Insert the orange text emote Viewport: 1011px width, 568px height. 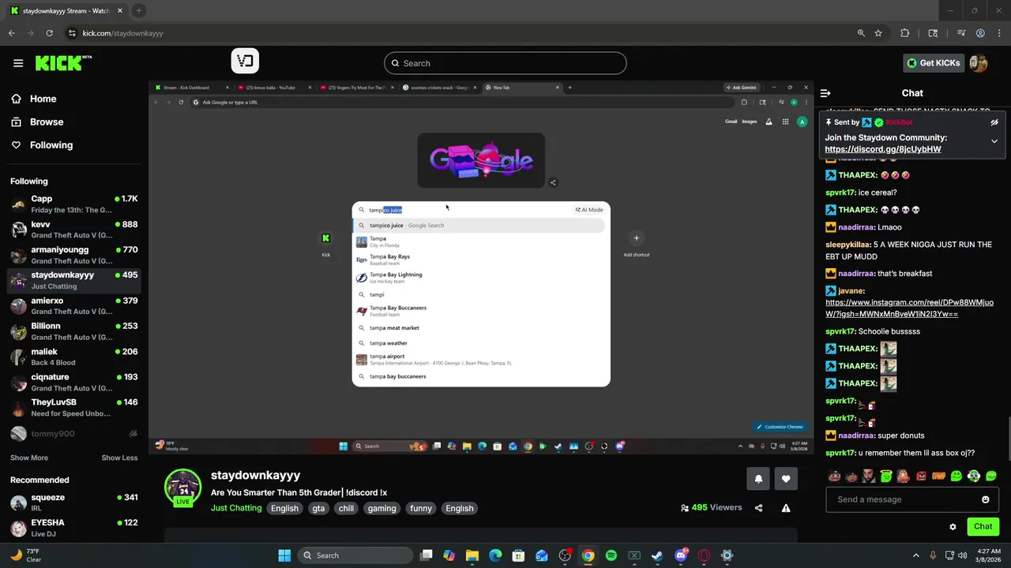point(938,476)
